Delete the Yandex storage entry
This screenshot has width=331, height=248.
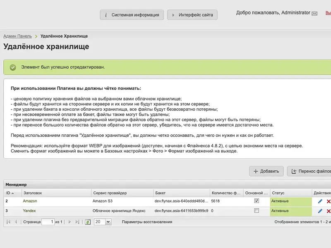pyautogui.click(x=329, y=211)
